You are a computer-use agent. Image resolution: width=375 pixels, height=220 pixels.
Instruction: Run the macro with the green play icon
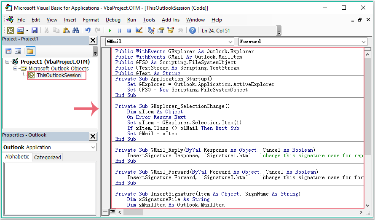(x=110, y=30)
